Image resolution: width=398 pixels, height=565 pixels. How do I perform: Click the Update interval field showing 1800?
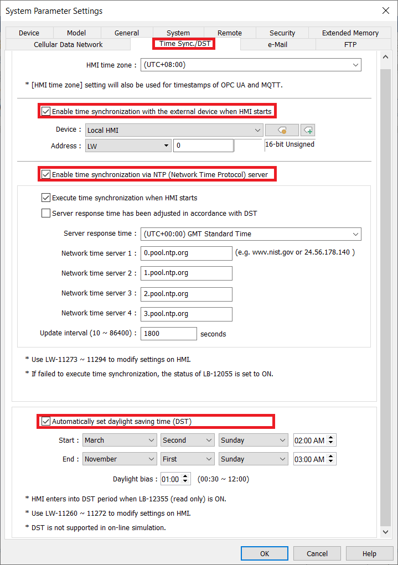(169, 334)
